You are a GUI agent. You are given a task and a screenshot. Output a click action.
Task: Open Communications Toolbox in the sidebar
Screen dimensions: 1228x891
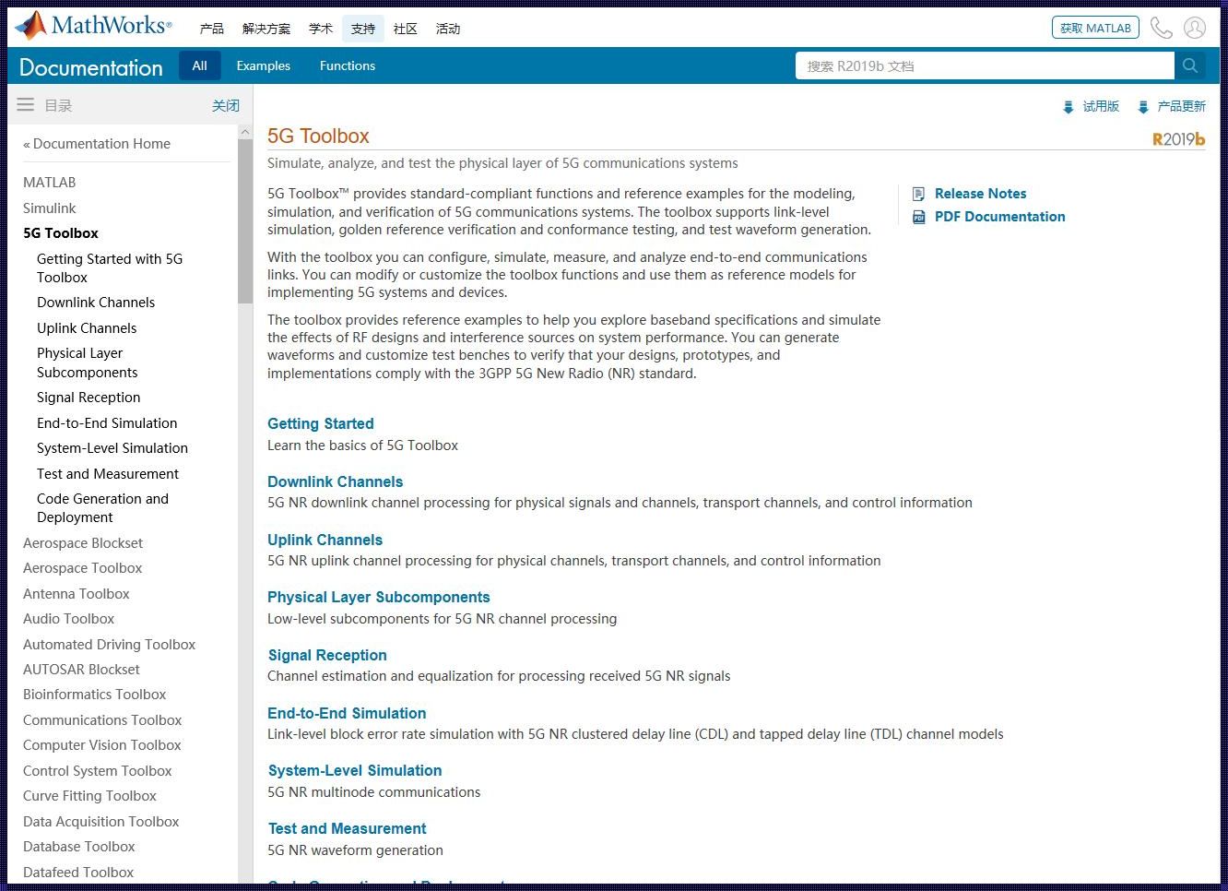point(102,720)
